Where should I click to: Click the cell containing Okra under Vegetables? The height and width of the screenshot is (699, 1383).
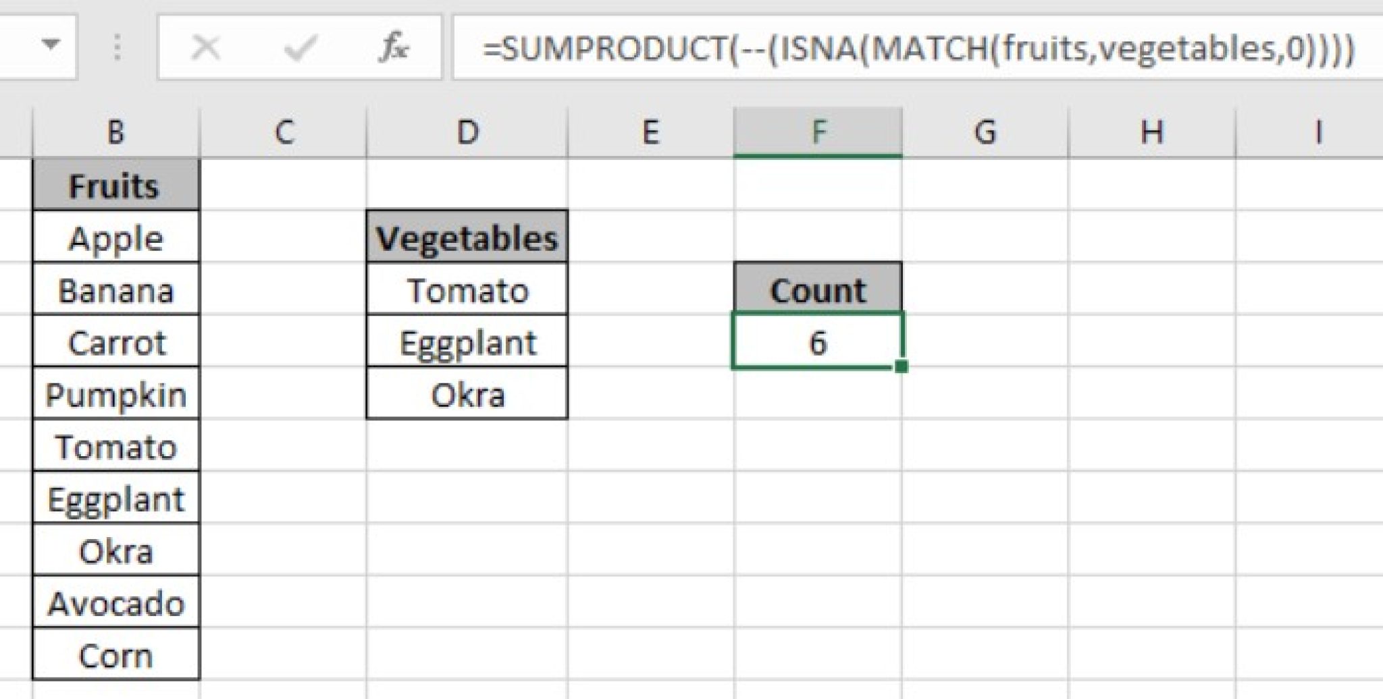467,394
